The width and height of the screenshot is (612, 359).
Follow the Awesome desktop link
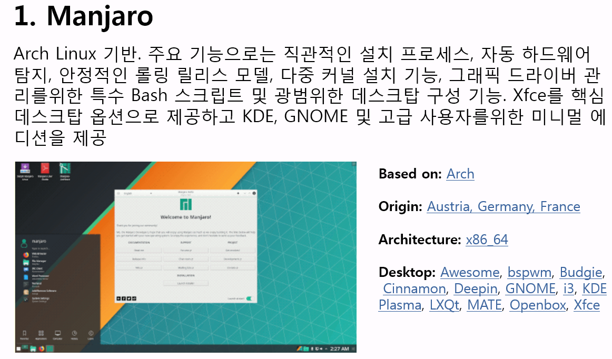(x=470, y=272)
